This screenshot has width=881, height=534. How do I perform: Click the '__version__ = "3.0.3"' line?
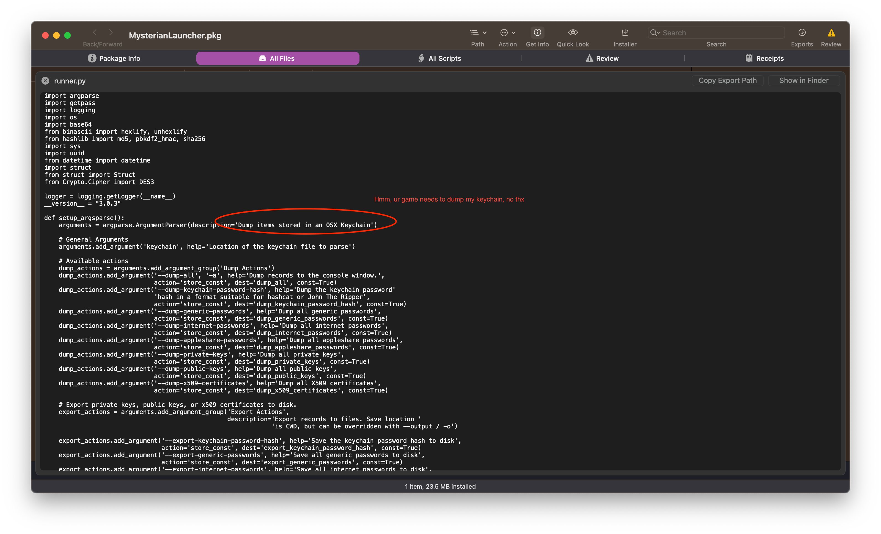[83, 203]
